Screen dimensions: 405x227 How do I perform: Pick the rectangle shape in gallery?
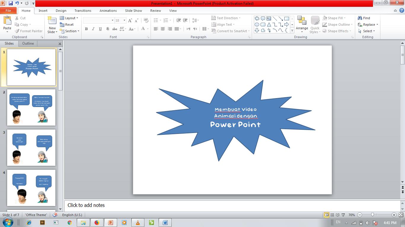coord(287,18)
